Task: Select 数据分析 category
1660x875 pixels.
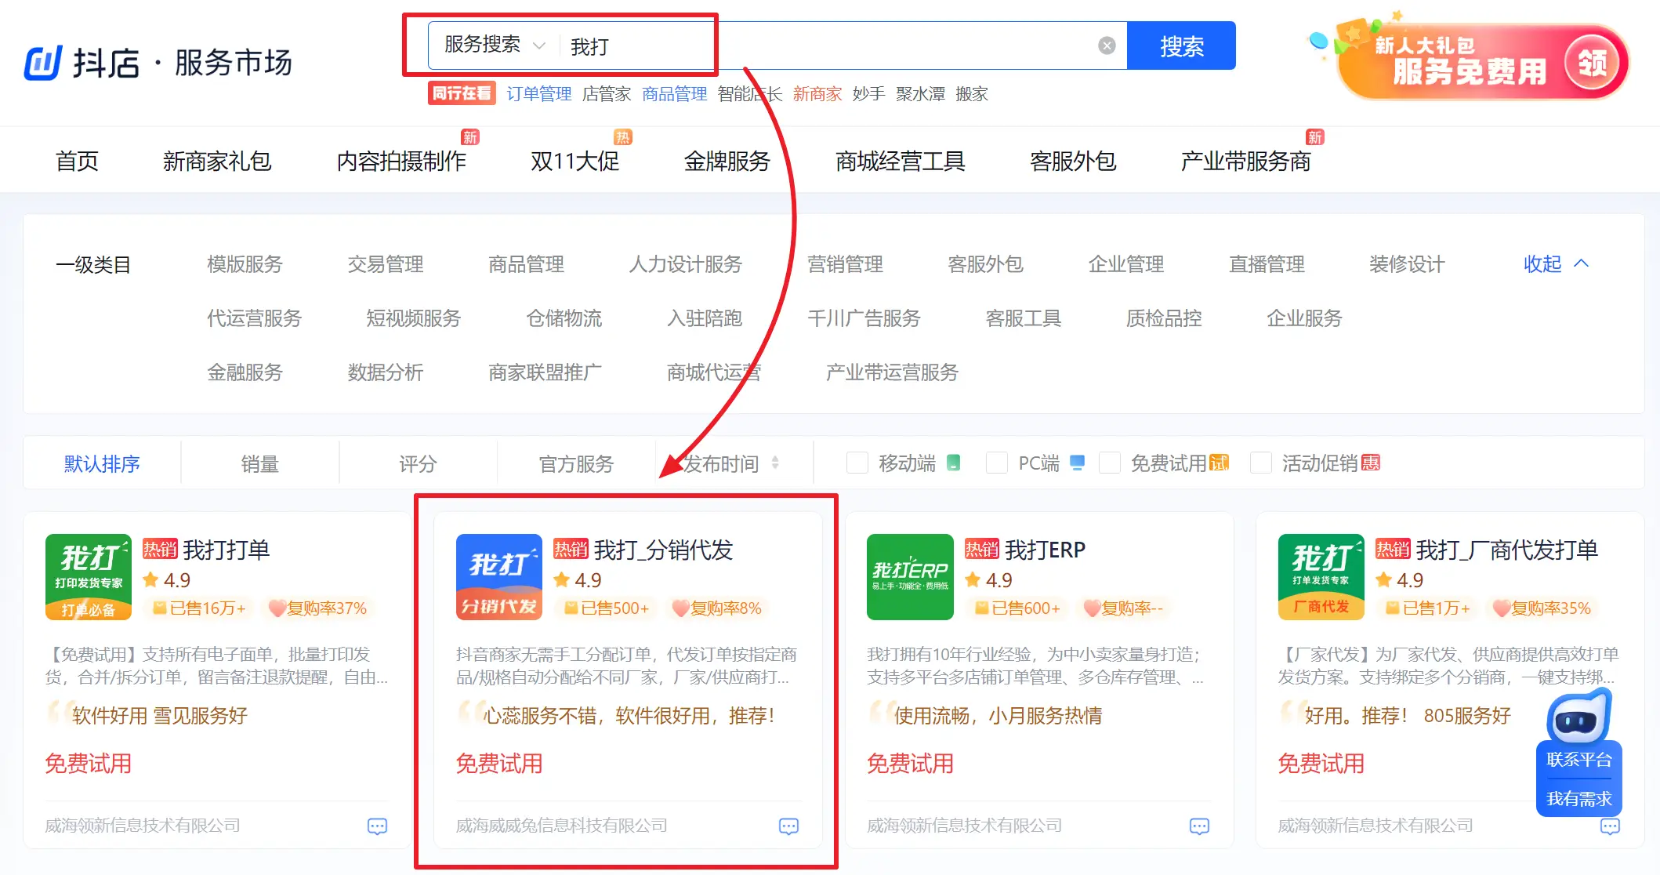Action: [x=386, y=372]
